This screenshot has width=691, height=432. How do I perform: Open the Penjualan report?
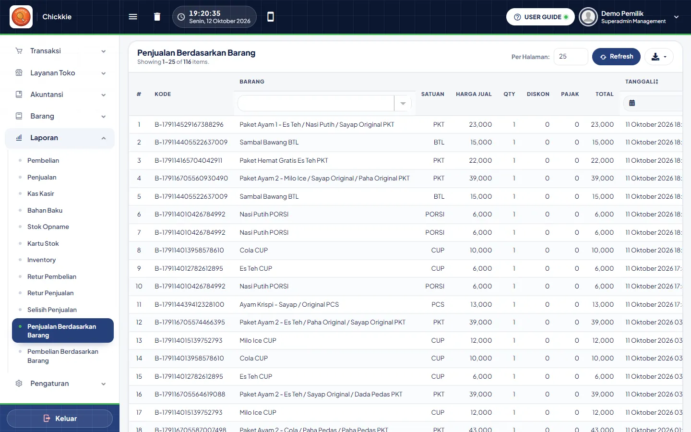click(x=42, y=177)
